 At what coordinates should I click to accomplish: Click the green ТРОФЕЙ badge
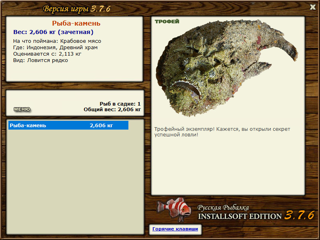(167, 22)
